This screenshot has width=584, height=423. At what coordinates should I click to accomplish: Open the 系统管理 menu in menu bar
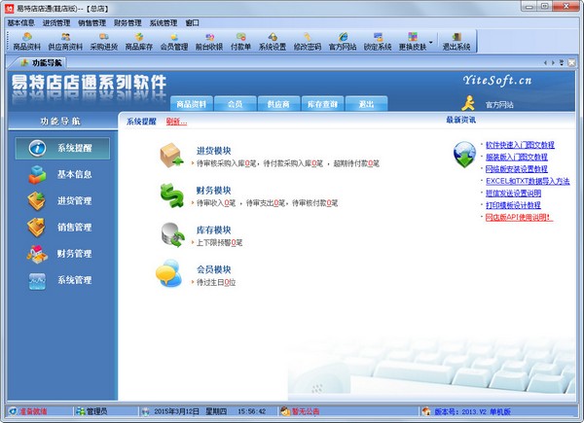click(163, 21)
